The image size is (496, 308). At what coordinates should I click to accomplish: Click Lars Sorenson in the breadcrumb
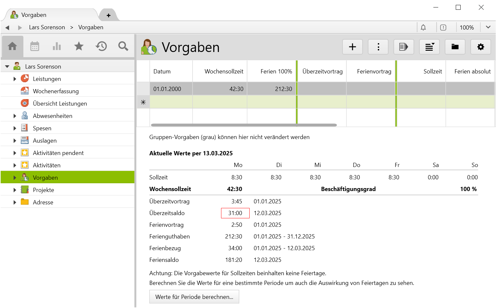coord(47,28)
